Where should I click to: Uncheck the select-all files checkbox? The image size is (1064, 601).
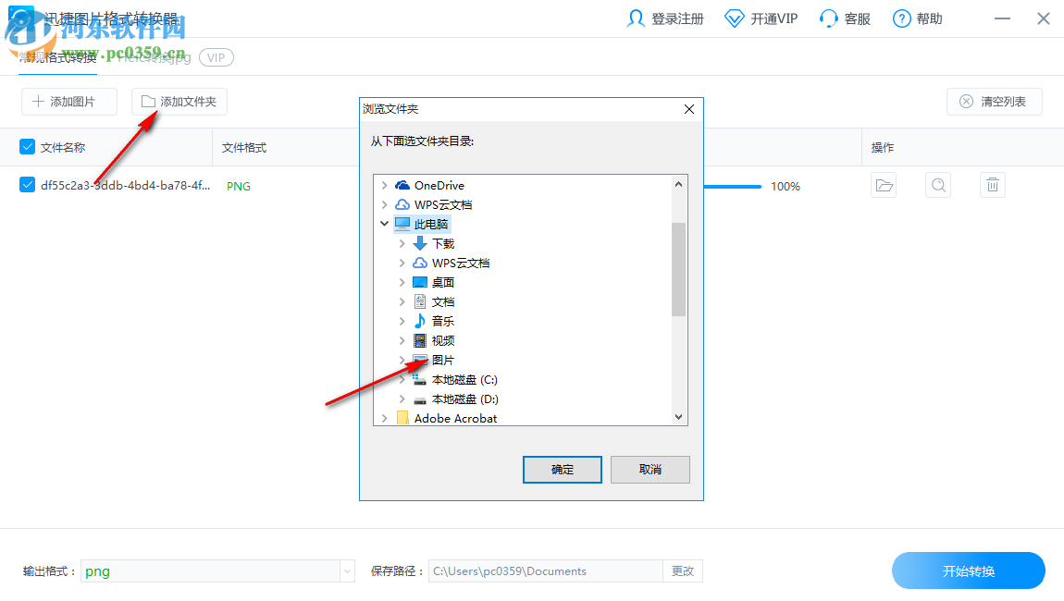tap(26, 146)
